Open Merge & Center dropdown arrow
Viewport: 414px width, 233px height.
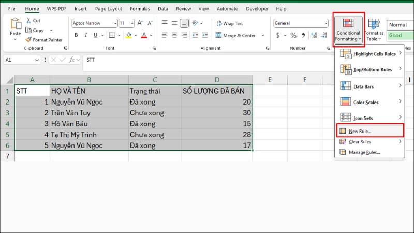pyautogui.click(x=263, y=35)
